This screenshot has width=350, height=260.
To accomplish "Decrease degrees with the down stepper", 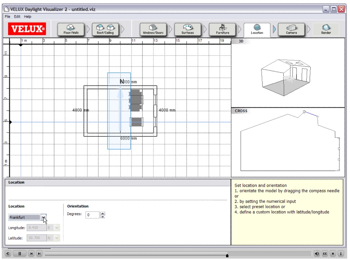I will pyautogui.click(x=103, y=216).
